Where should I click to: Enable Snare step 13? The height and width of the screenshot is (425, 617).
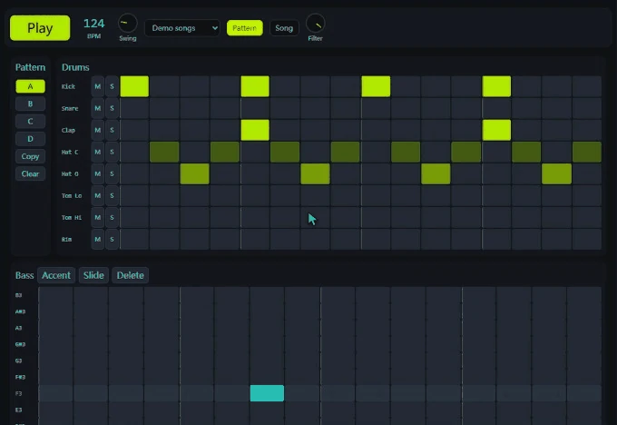(x=496, y=108)
